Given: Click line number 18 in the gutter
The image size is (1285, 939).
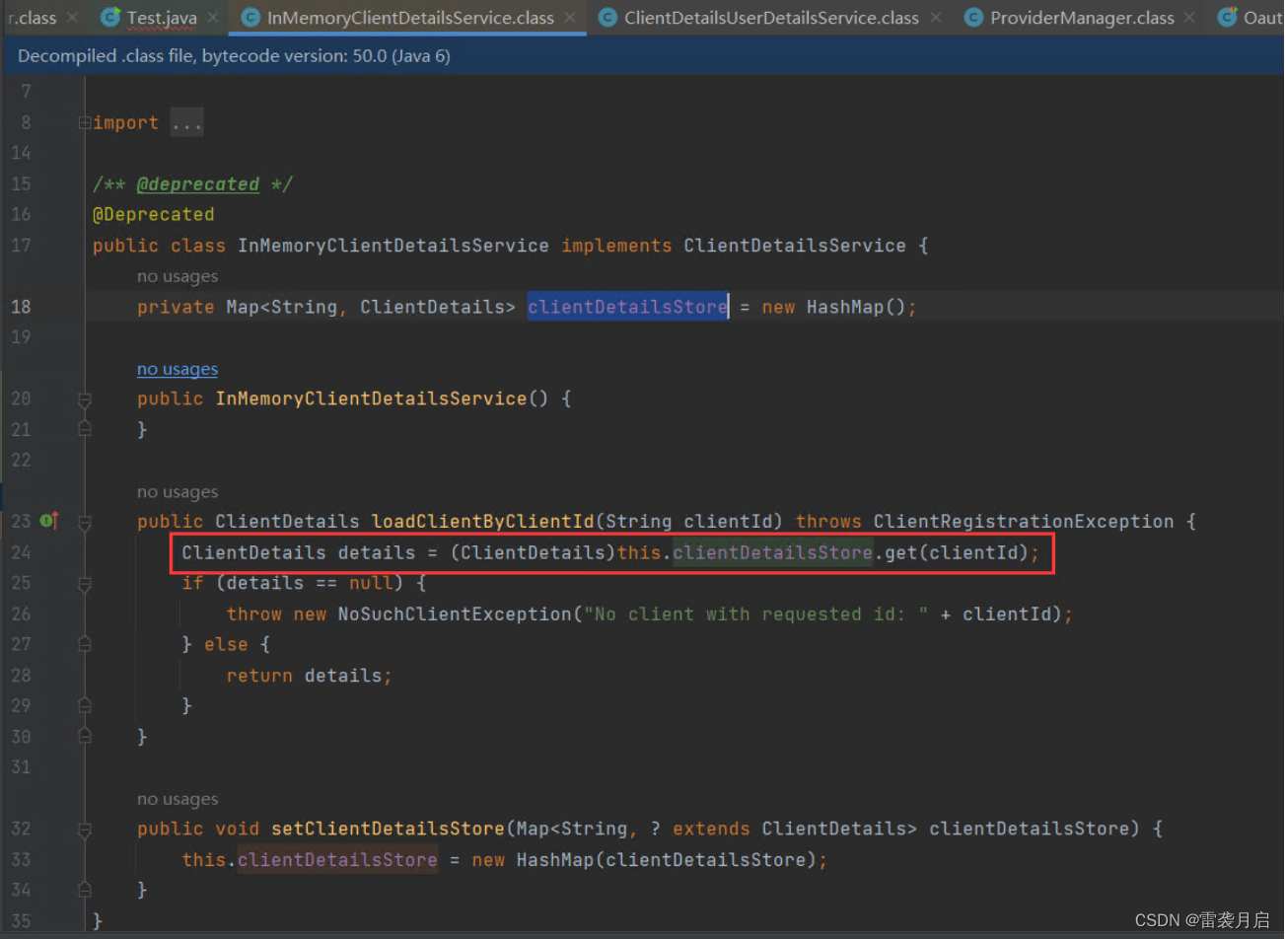Looking at the screenshot, I should (x=21, y=307).
